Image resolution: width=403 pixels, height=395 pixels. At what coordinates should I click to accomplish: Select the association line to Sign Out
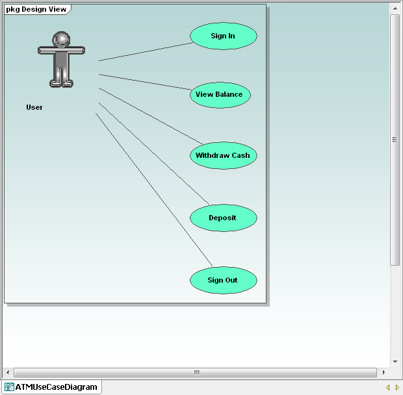coord(154,190)
